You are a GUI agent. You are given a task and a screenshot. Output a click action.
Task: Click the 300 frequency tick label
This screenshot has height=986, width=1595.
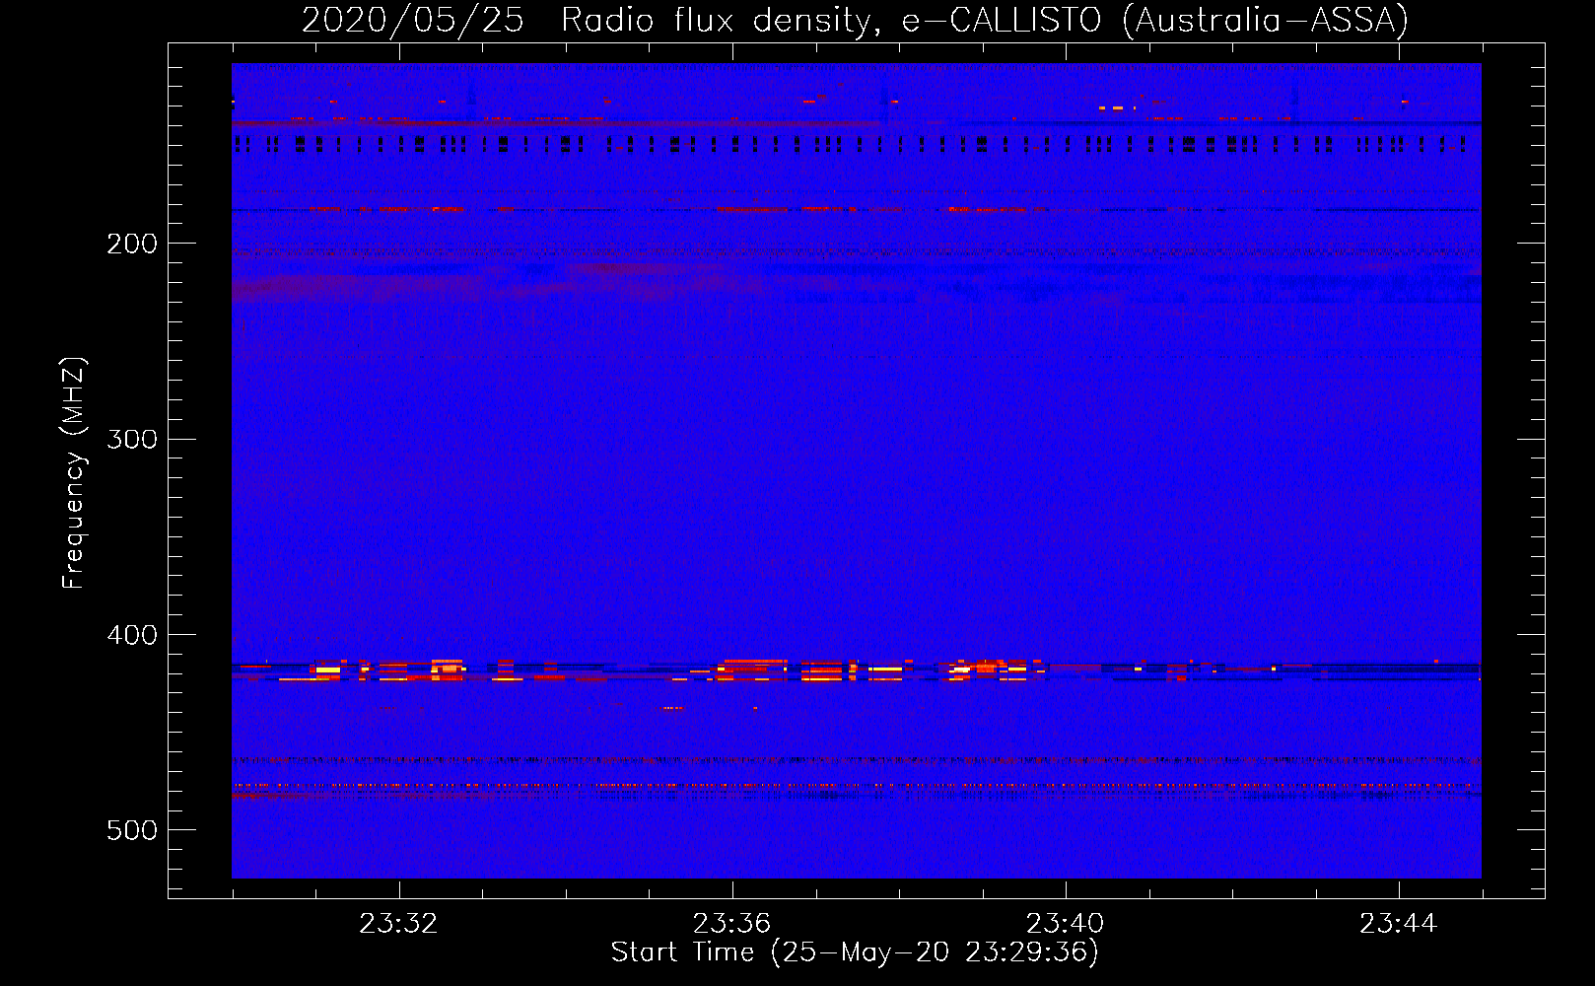pos(132,439)
